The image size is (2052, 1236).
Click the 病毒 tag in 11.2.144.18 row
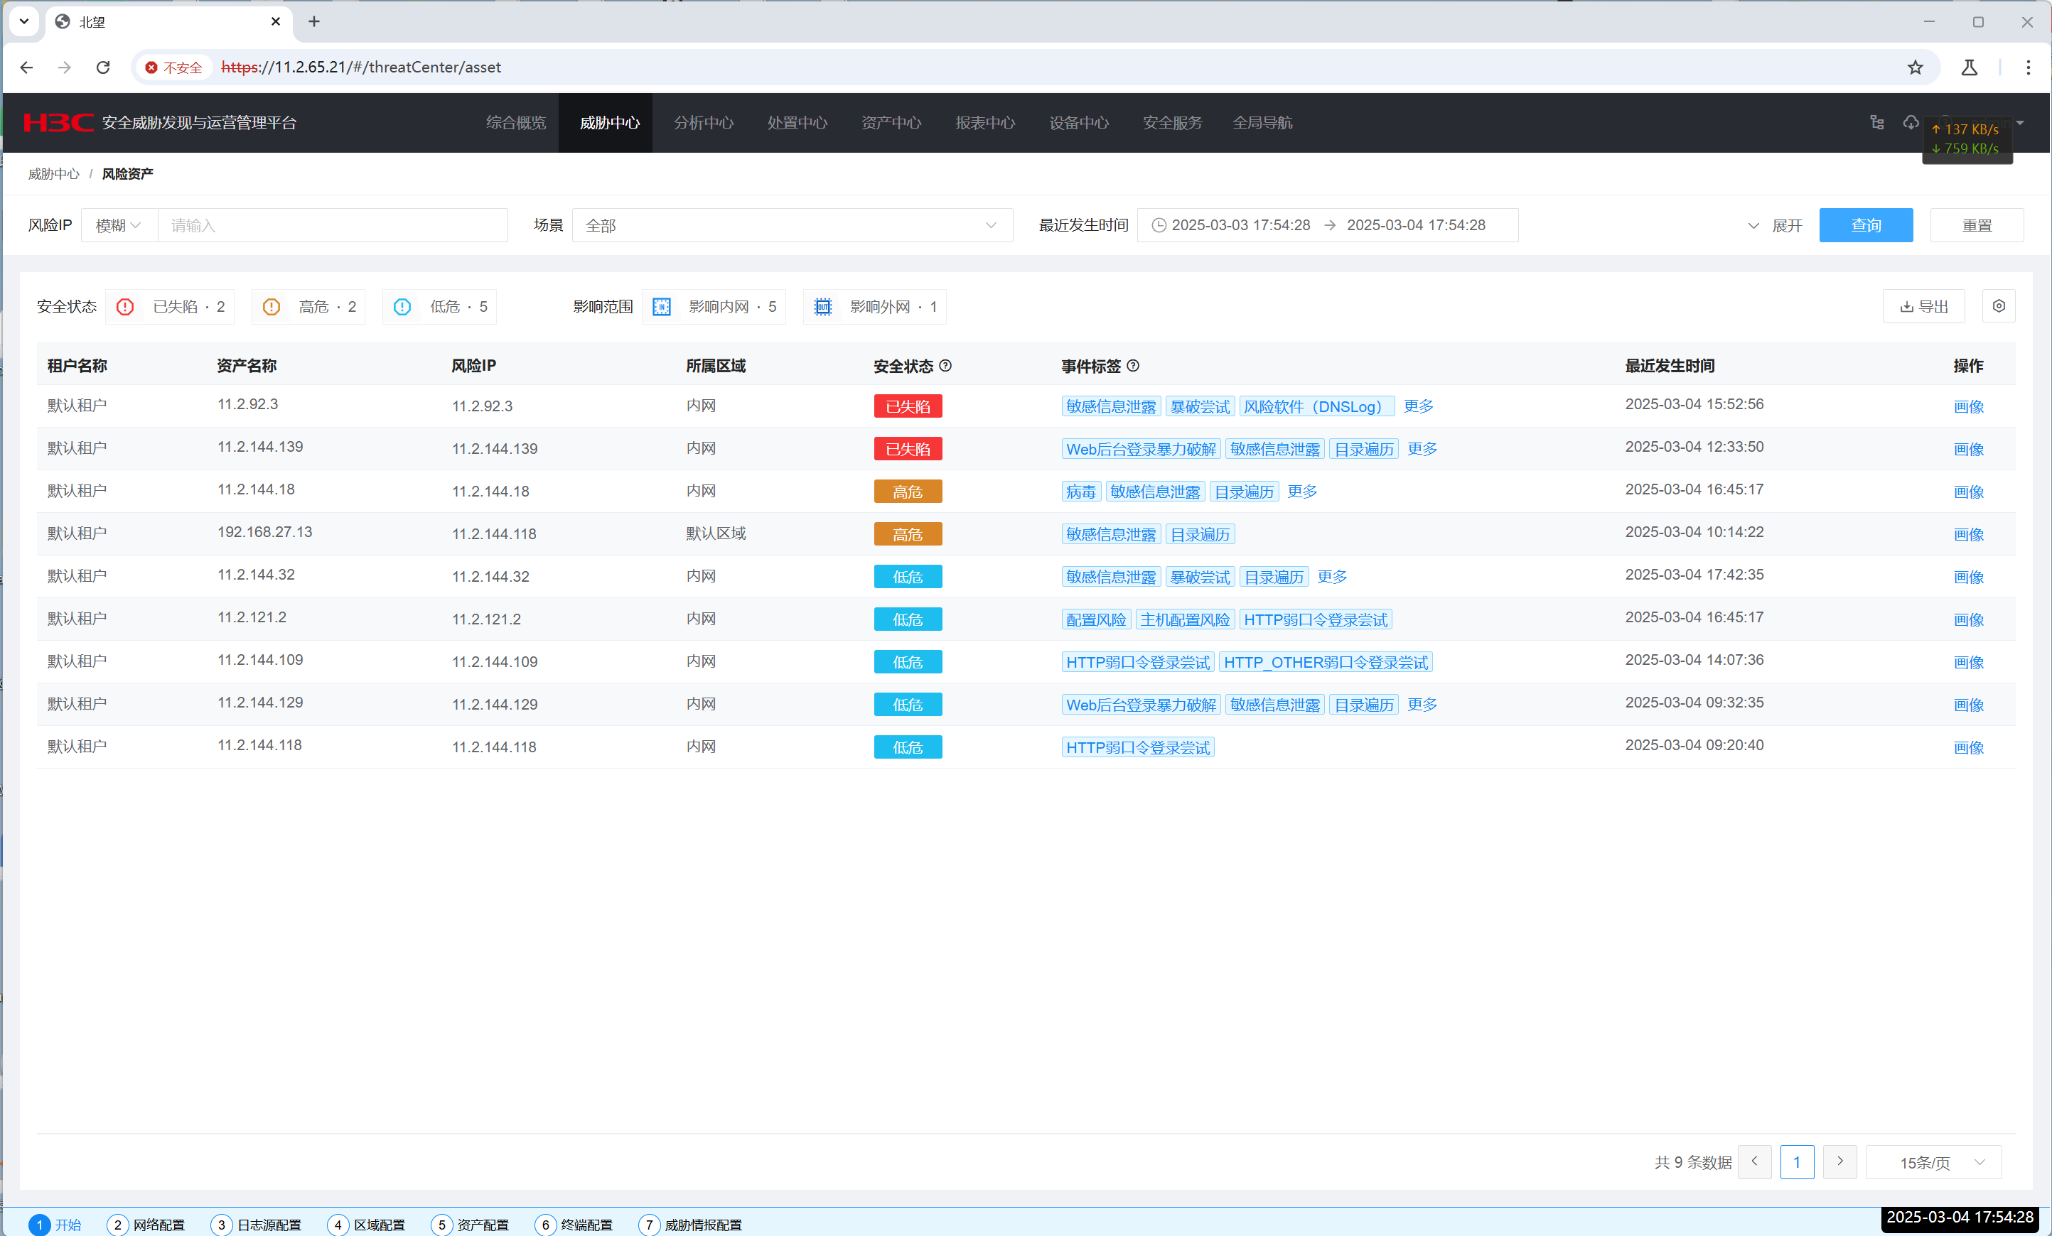tap(1081, 491)
